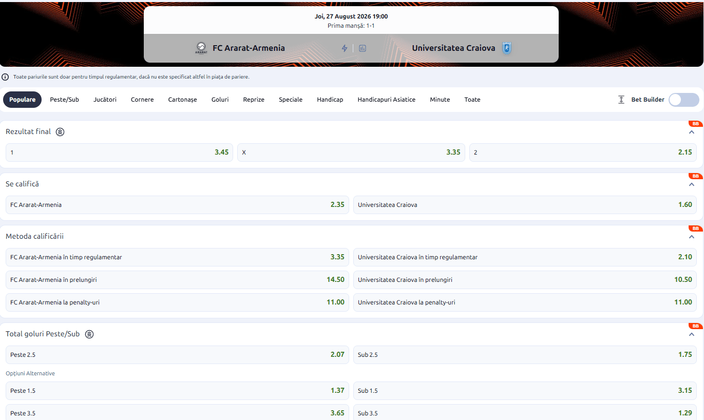Image resolution: width=704 pixels, height=420 pixels.
Task: Click the round icon next to Rezultat final
Action: tap(60, 132)
